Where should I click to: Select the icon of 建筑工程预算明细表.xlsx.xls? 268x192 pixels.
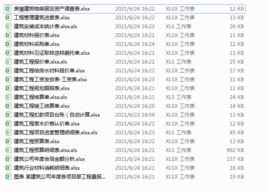point(8,150)
